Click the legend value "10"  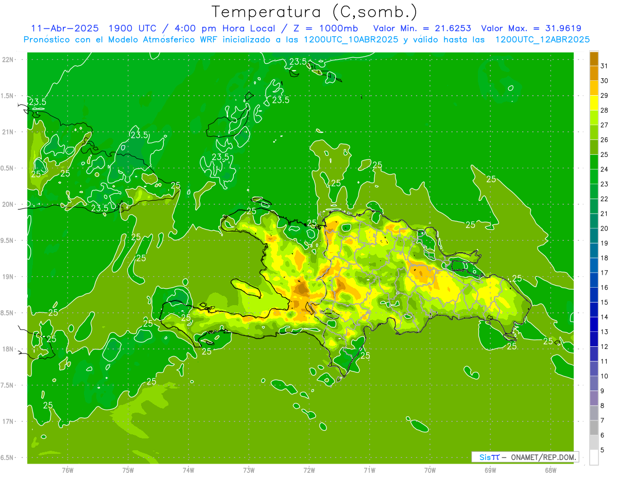604,376
